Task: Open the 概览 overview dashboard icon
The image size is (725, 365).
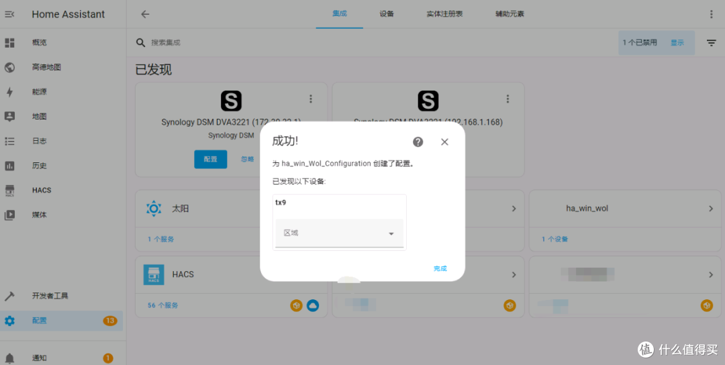Action: (x=9, y=43)
